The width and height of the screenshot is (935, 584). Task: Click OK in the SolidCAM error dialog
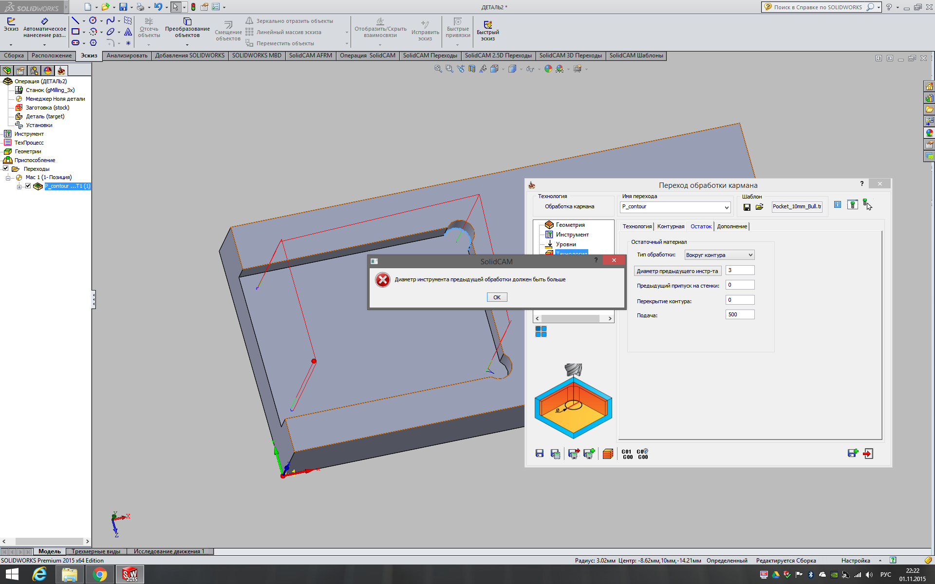pyautogui.click(x=497, y=297)
